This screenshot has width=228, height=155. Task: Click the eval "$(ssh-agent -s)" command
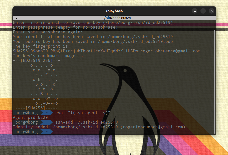click(83, 113)
